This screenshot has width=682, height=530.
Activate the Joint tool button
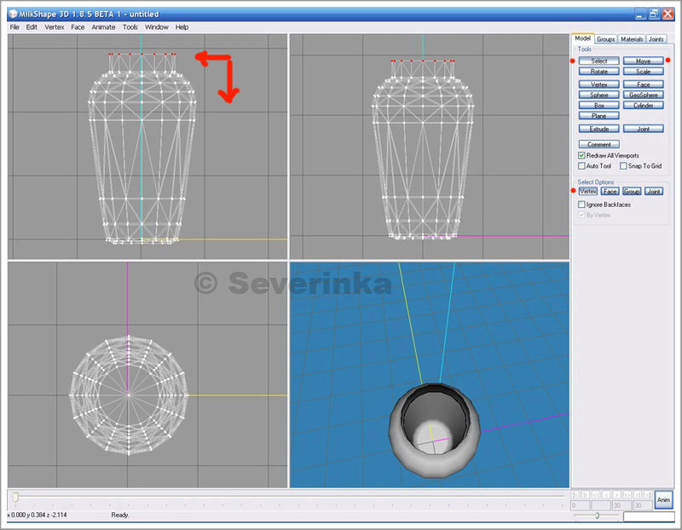[644, 129]
